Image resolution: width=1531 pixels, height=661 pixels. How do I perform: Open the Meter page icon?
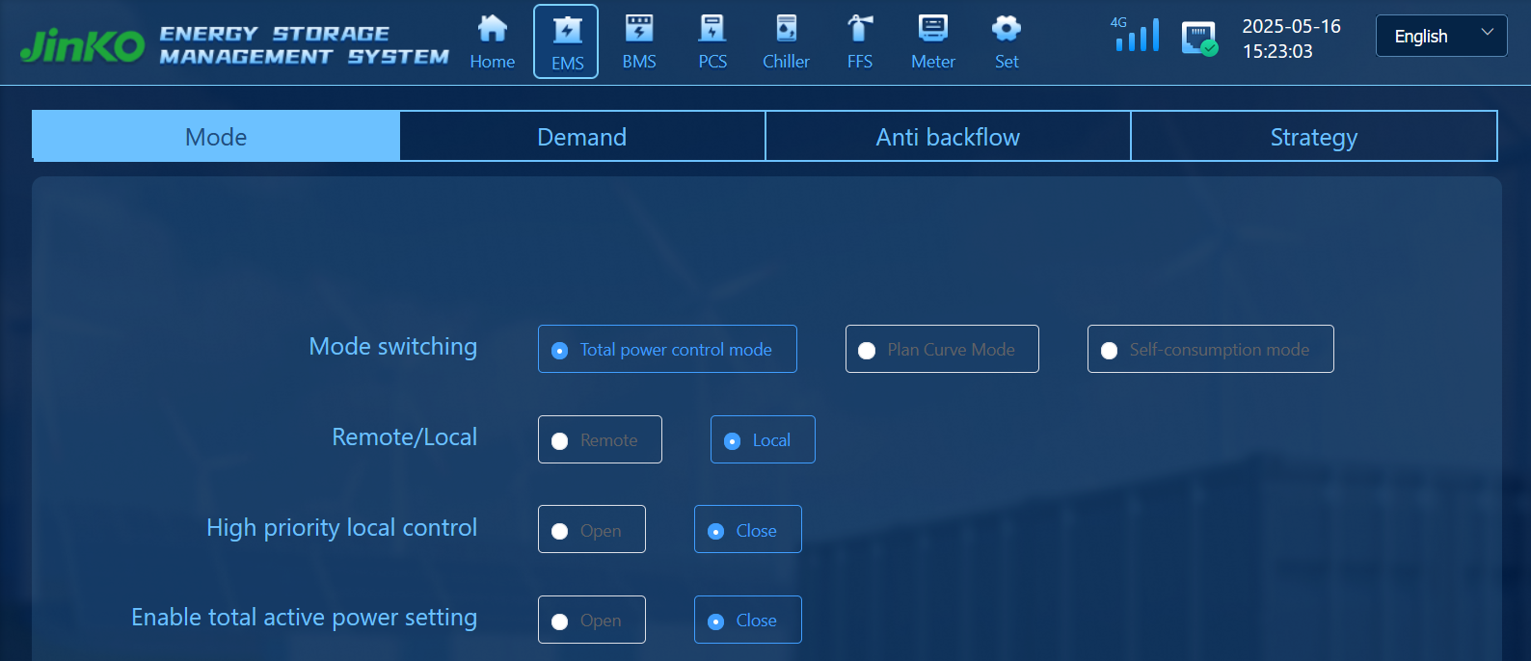932,29
